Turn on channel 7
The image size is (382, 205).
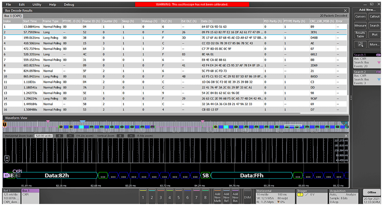coord(196,196)
